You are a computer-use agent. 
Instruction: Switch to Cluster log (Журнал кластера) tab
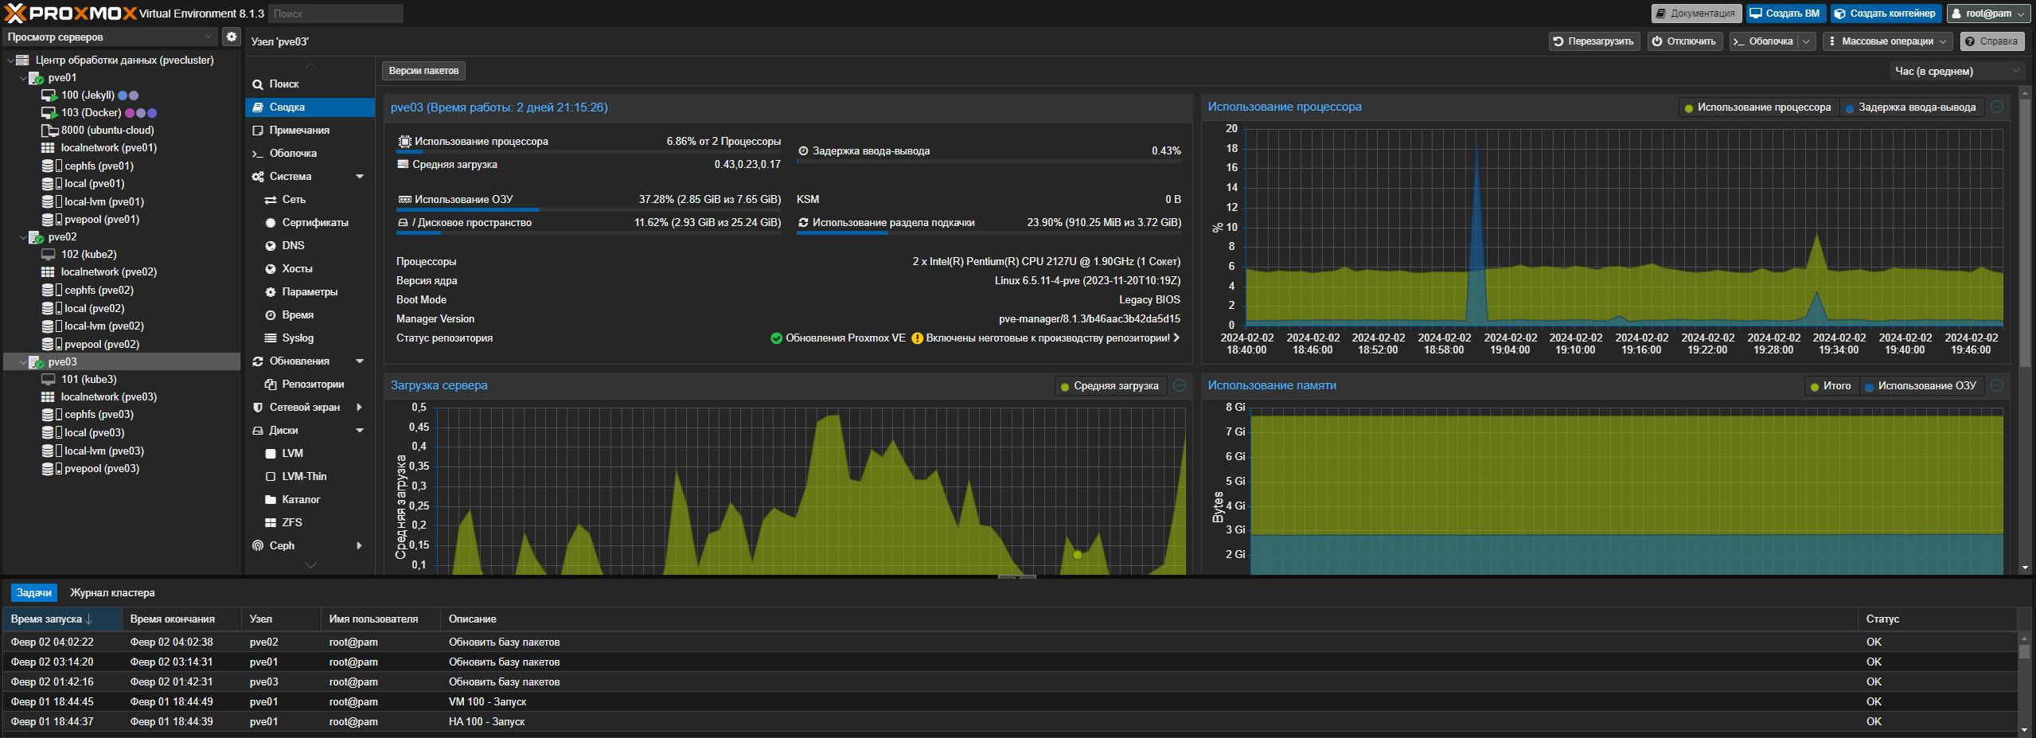click(112, 593)
